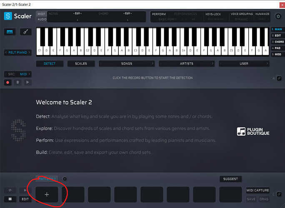
Task: Click the Scaler logo icon
Action: [x=8, y=16]
